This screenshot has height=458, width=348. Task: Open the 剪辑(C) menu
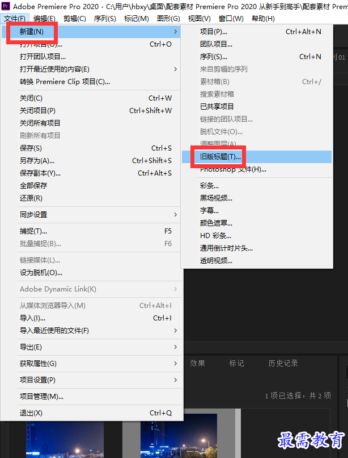pyautogui.click(x=75, y=19)
